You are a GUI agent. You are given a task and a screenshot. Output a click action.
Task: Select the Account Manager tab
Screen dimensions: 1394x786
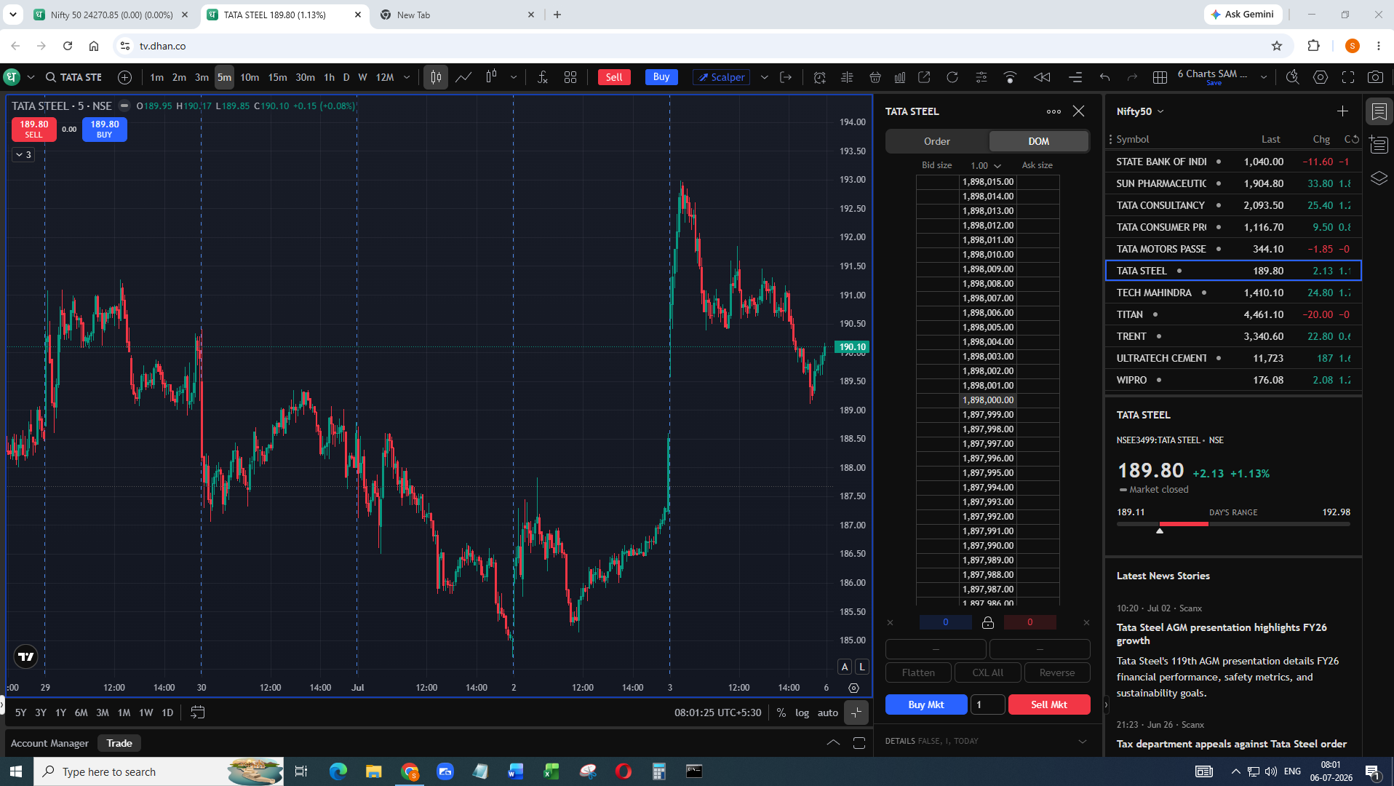click(49, 743)
